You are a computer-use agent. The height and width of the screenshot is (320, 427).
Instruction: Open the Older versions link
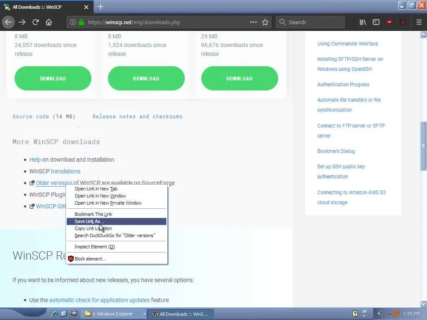(54, 183)
